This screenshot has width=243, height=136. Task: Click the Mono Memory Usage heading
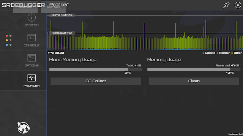(x=73, y=60)
